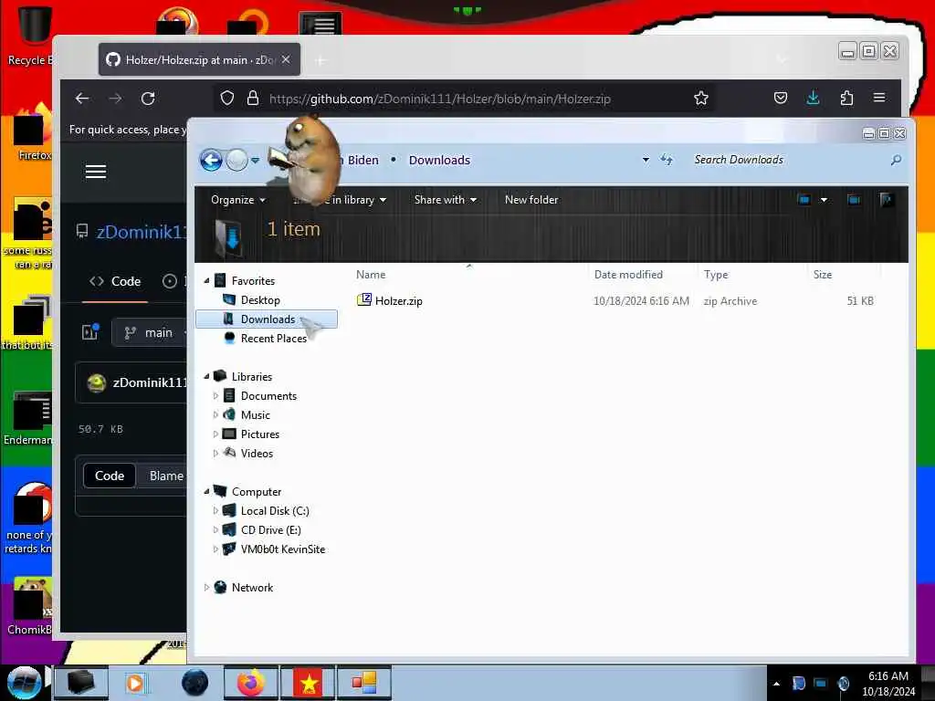Click media player icon on taskbar

tap(135, 683)
